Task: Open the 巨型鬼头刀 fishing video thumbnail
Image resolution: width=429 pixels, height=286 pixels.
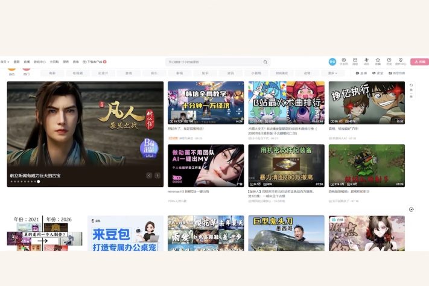Action: (286, 233)
